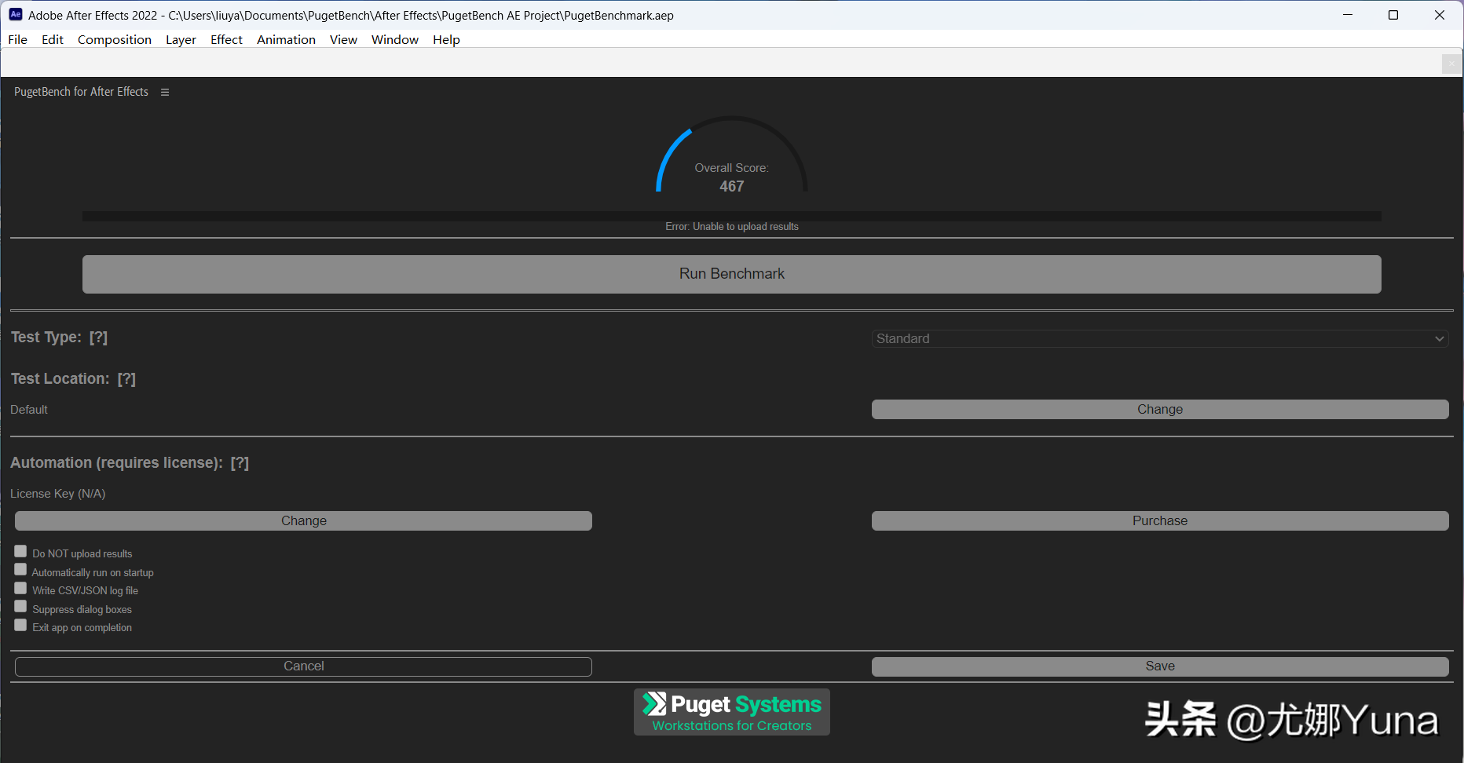Click Test Location help [?] link
This screenshot has height=763, width=1464.
(x=126, y=379)
